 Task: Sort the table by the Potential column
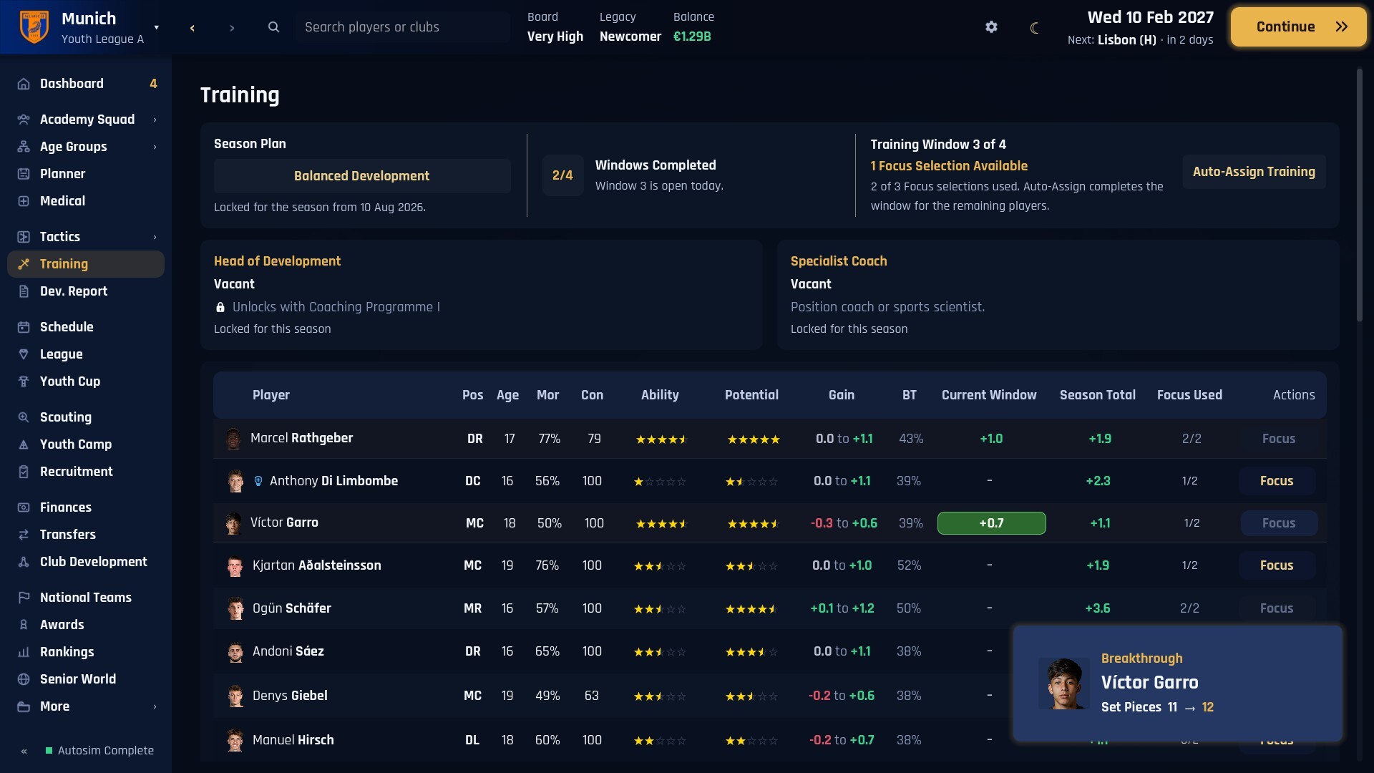tap(751, 395)
